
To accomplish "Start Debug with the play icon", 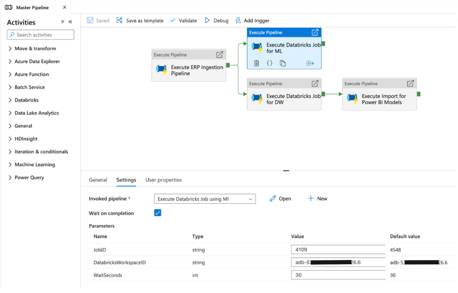I will pyautogui.click(x=207, y=20).
